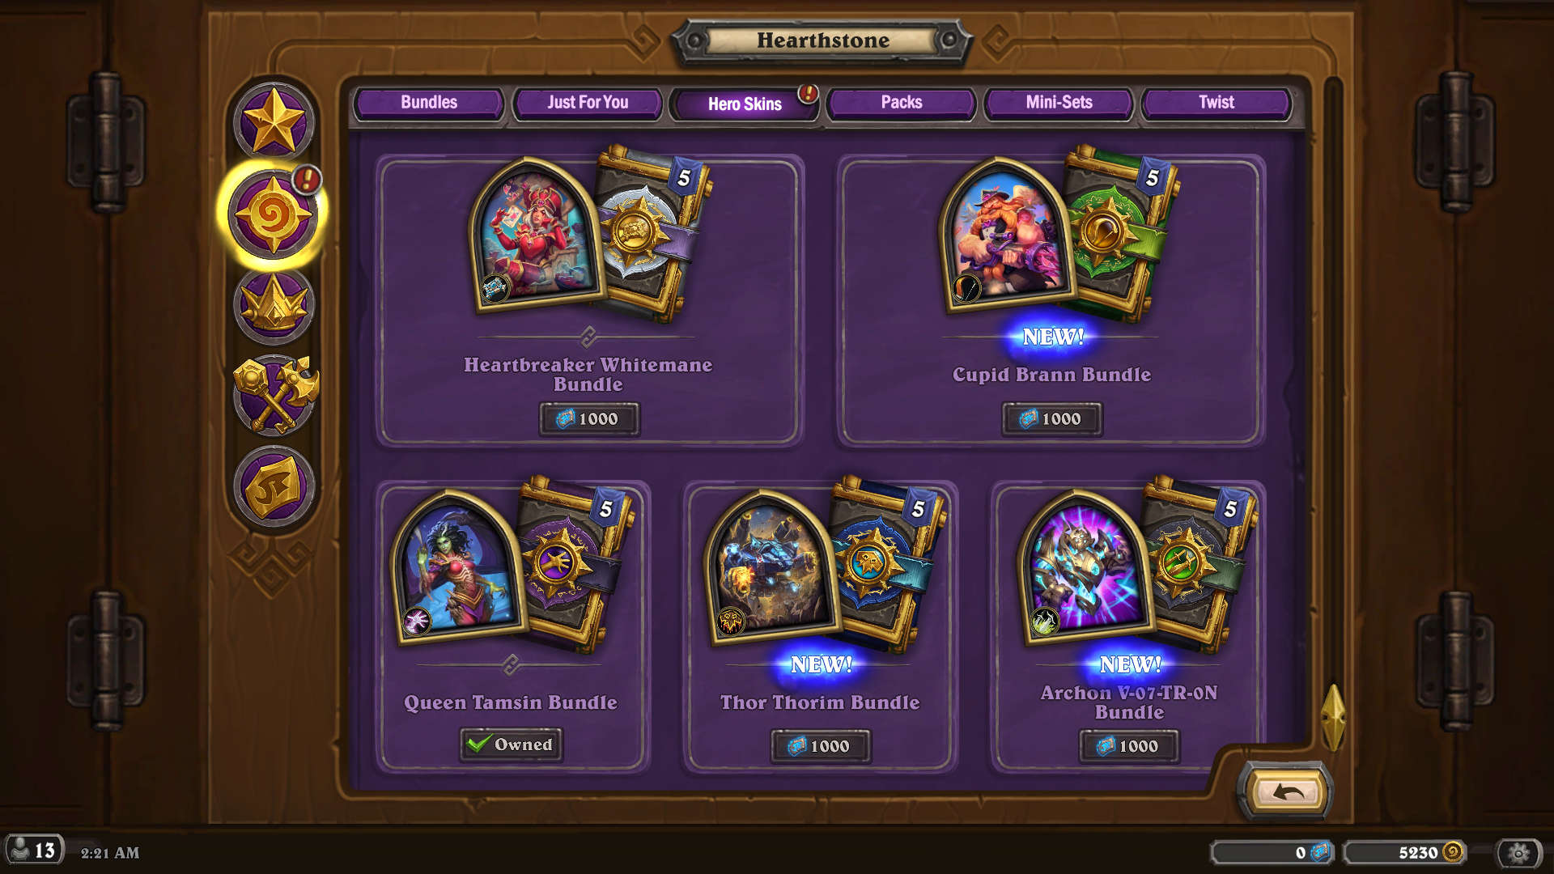Image resolution: width=1554 pixels, height=874 pixels.
Task: Open the Hearthstone swirl shop category
Action: pyautogui.click(x=273, y=214)
